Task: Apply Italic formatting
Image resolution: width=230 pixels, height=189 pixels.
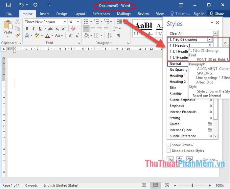Action: click(x=34, y=29)
